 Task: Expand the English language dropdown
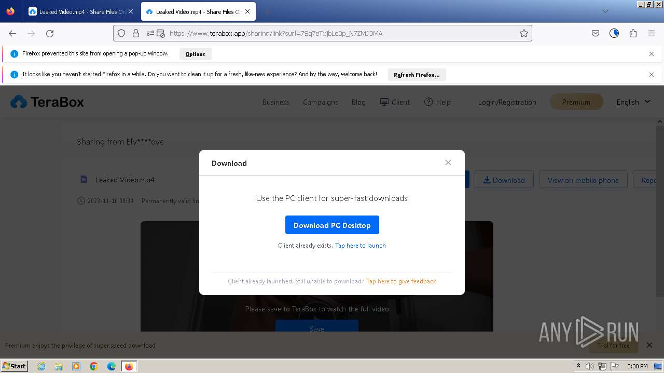[633, 102]
